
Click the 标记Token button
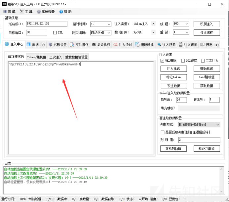(x=173, y=77)
